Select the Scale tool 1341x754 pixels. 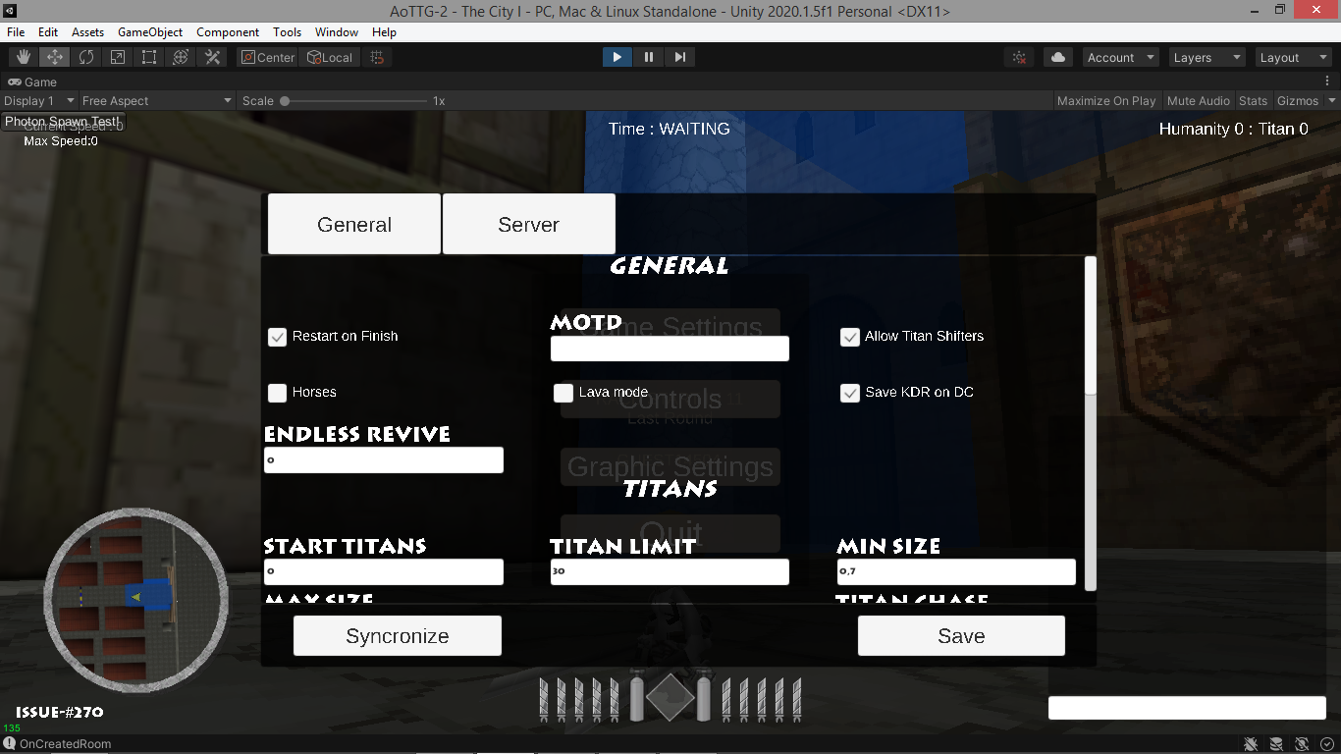pos(118,57)
